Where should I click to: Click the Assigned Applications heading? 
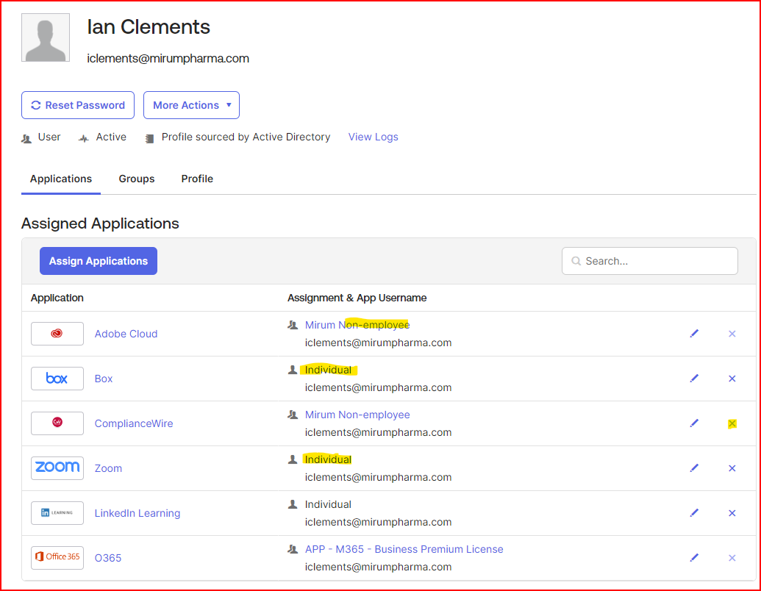[x=100, y=223]
